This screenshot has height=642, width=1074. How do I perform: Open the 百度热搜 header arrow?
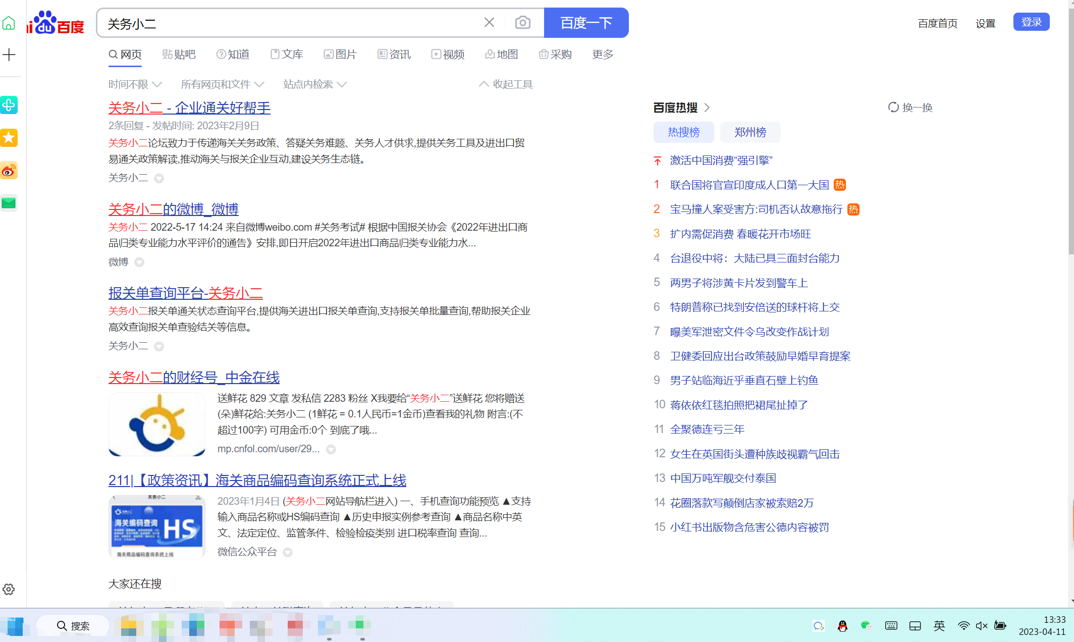point(707,108)
